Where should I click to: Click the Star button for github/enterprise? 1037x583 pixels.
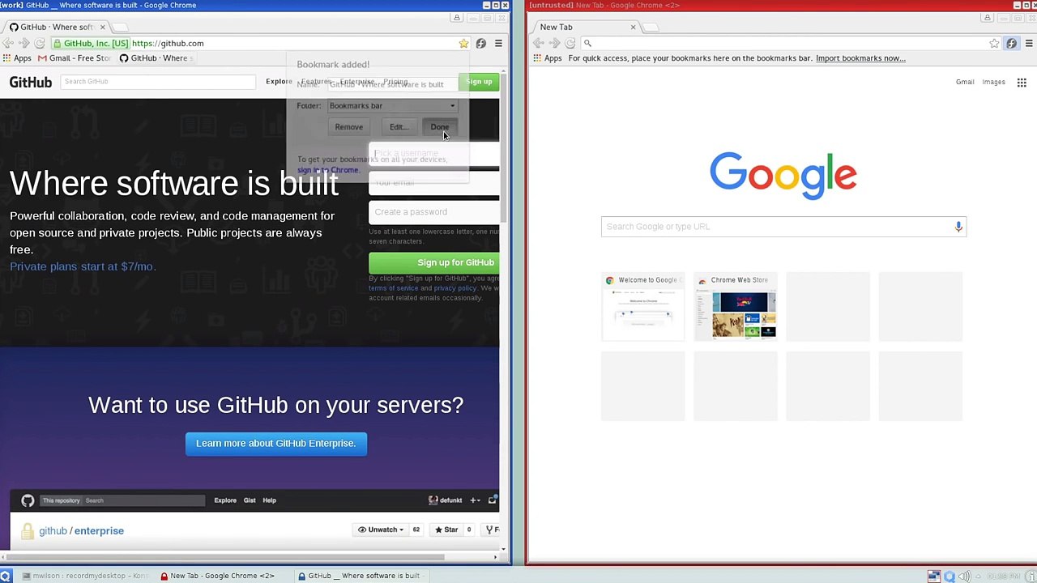click(446, 530)
